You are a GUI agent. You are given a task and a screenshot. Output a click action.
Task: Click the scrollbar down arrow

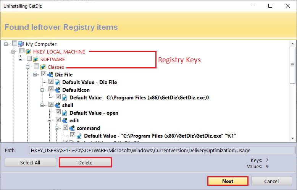pos(292,138)
